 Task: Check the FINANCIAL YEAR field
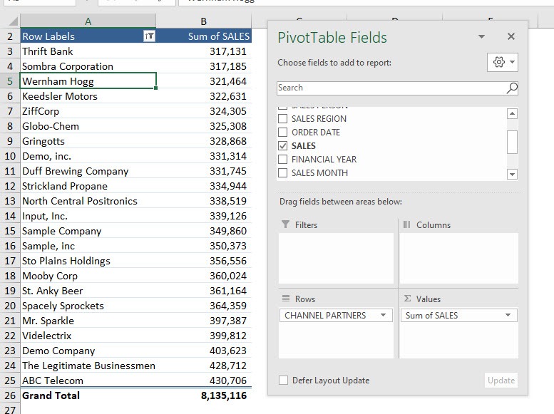(282, 160)
